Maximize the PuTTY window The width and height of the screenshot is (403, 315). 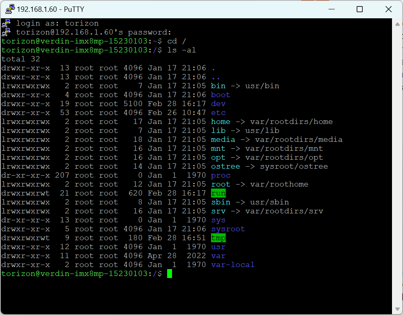360,9
